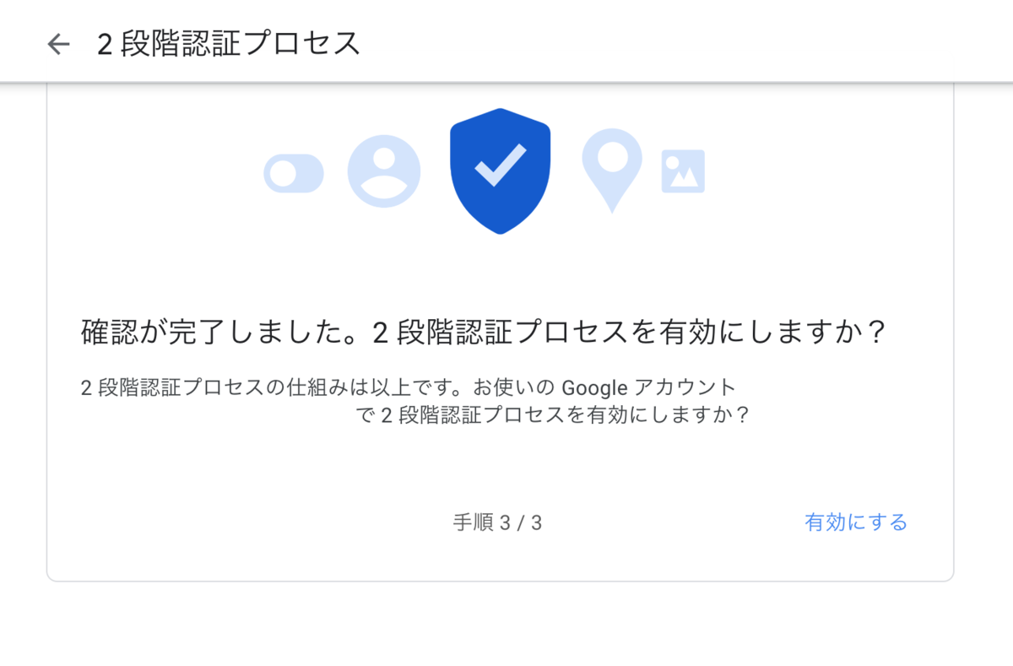Image resolution: width=1013 pixels, height=666 pixels.
Task: Turn on 2-step verification via 有効にする
Action: 856,523
